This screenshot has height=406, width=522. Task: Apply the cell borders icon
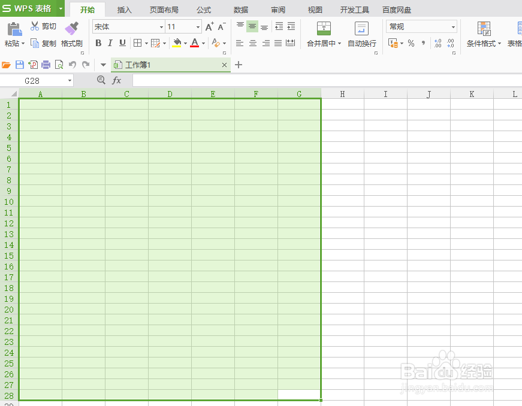pyautogui.click(x=137, y=43)
